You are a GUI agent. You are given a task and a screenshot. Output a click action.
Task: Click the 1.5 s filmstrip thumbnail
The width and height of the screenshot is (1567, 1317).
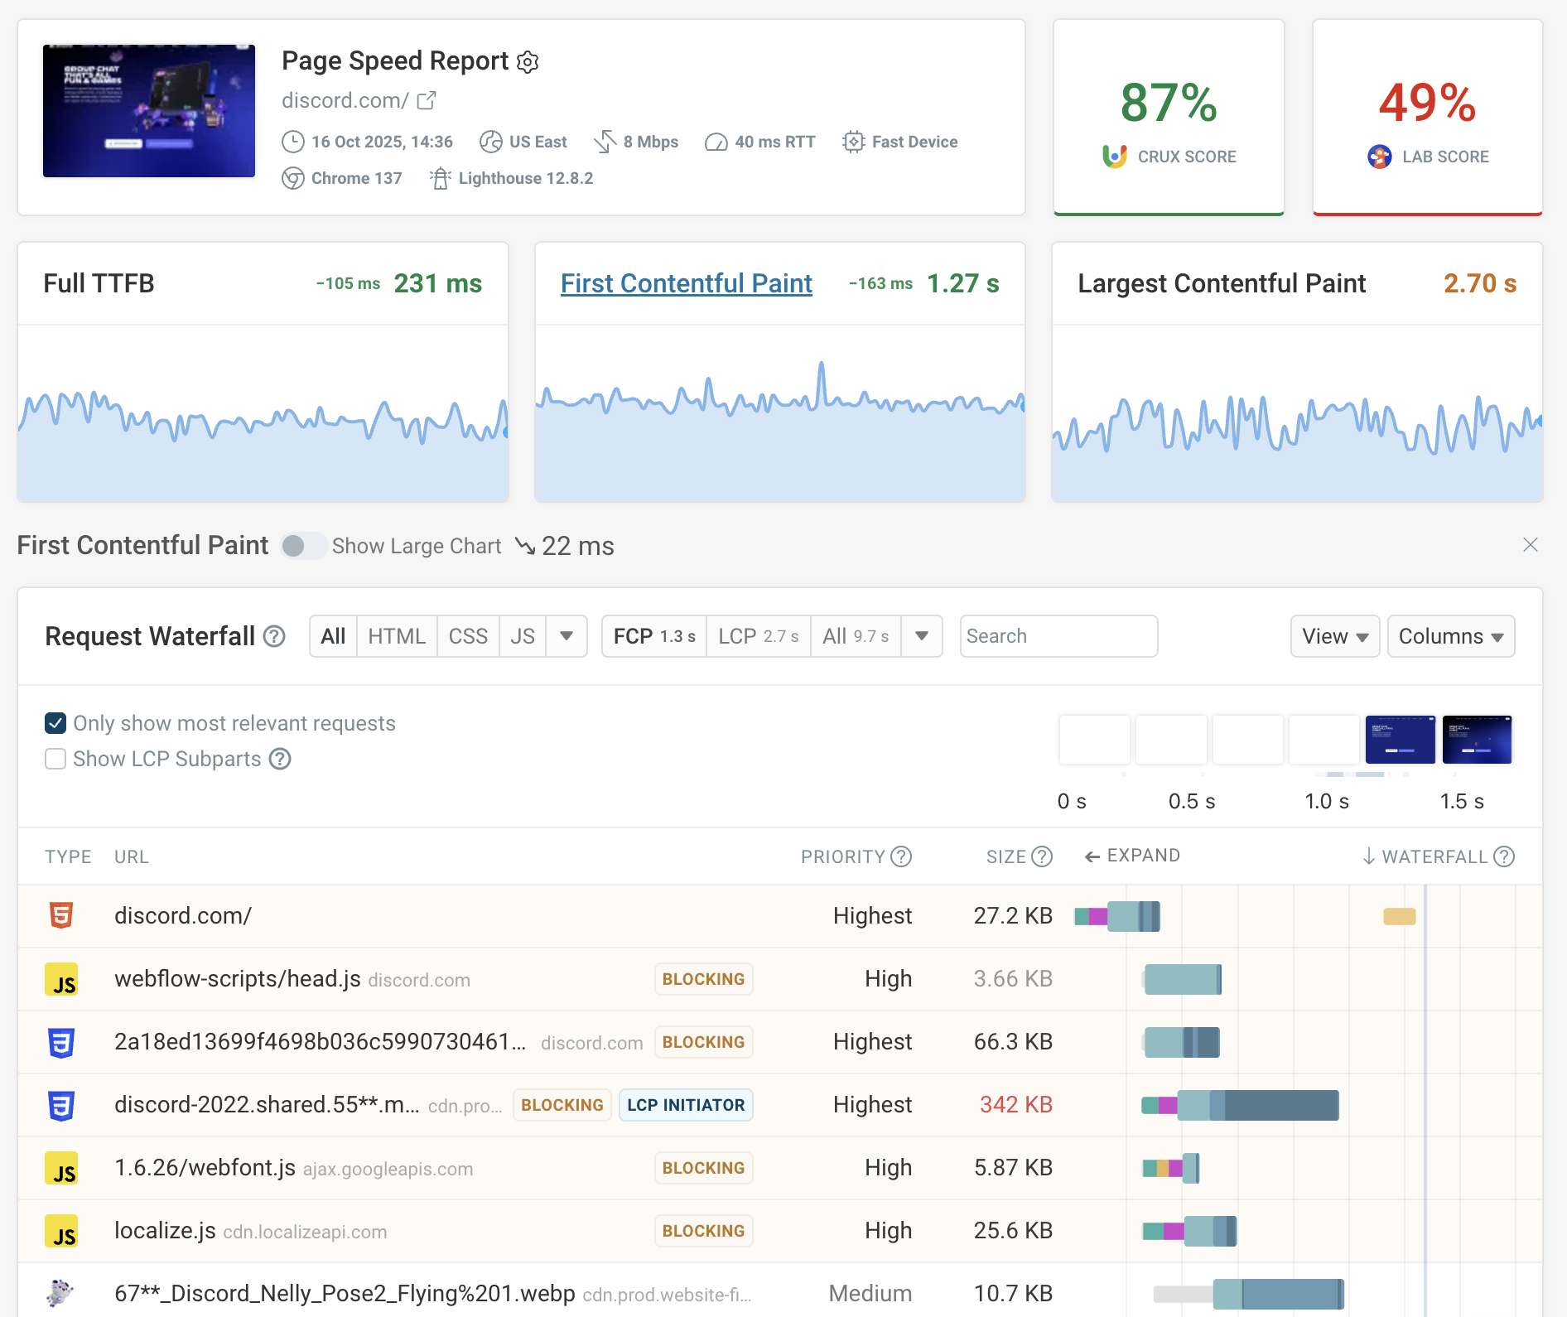click(x=1477, y=740)
